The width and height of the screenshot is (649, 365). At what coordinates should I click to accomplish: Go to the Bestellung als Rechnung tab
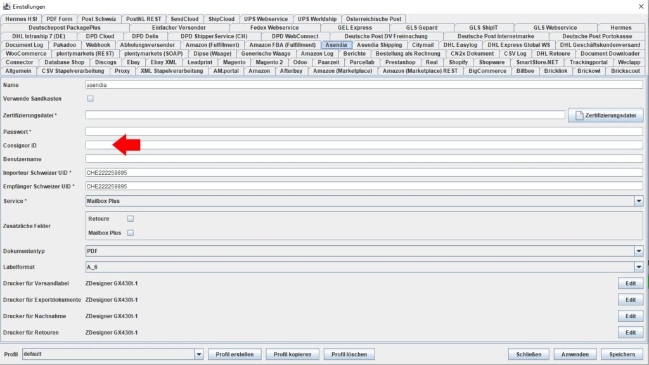pos(408,53)
